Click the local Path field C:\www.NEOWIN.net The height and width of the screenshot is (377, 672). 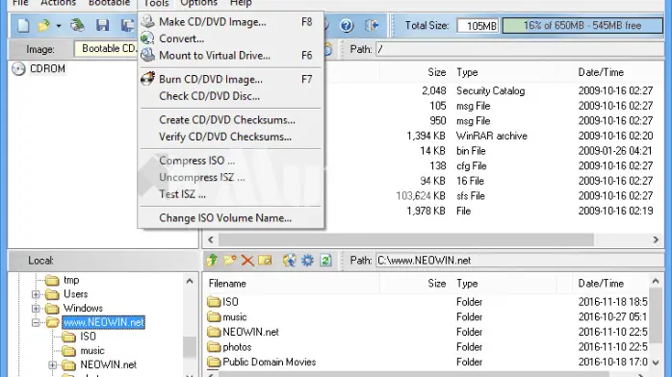point(520,261)
